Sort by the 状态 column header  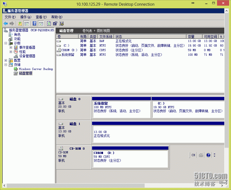click(150, 37)
